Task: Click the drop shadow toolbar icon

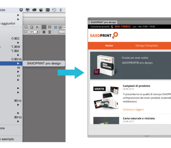Action: coord(32,27)
